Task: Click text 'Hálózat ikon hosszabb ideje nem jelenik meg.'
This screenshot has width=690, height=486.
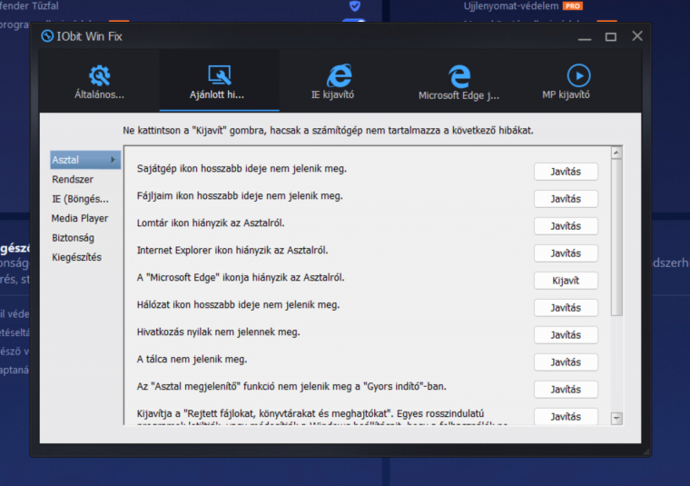Action: pos(238,305)
